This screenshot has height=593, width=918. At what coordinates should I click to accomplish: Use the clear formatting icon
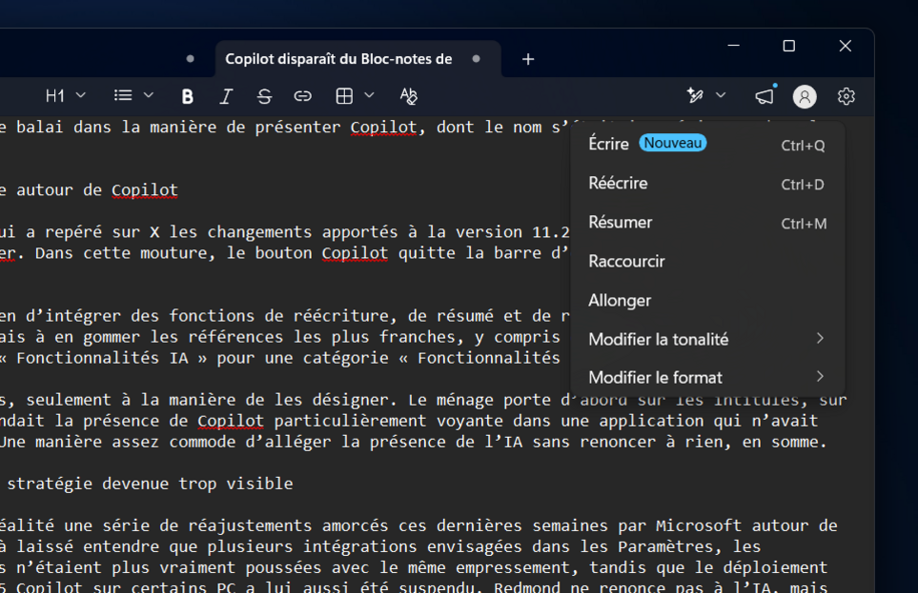coord(408,95)
